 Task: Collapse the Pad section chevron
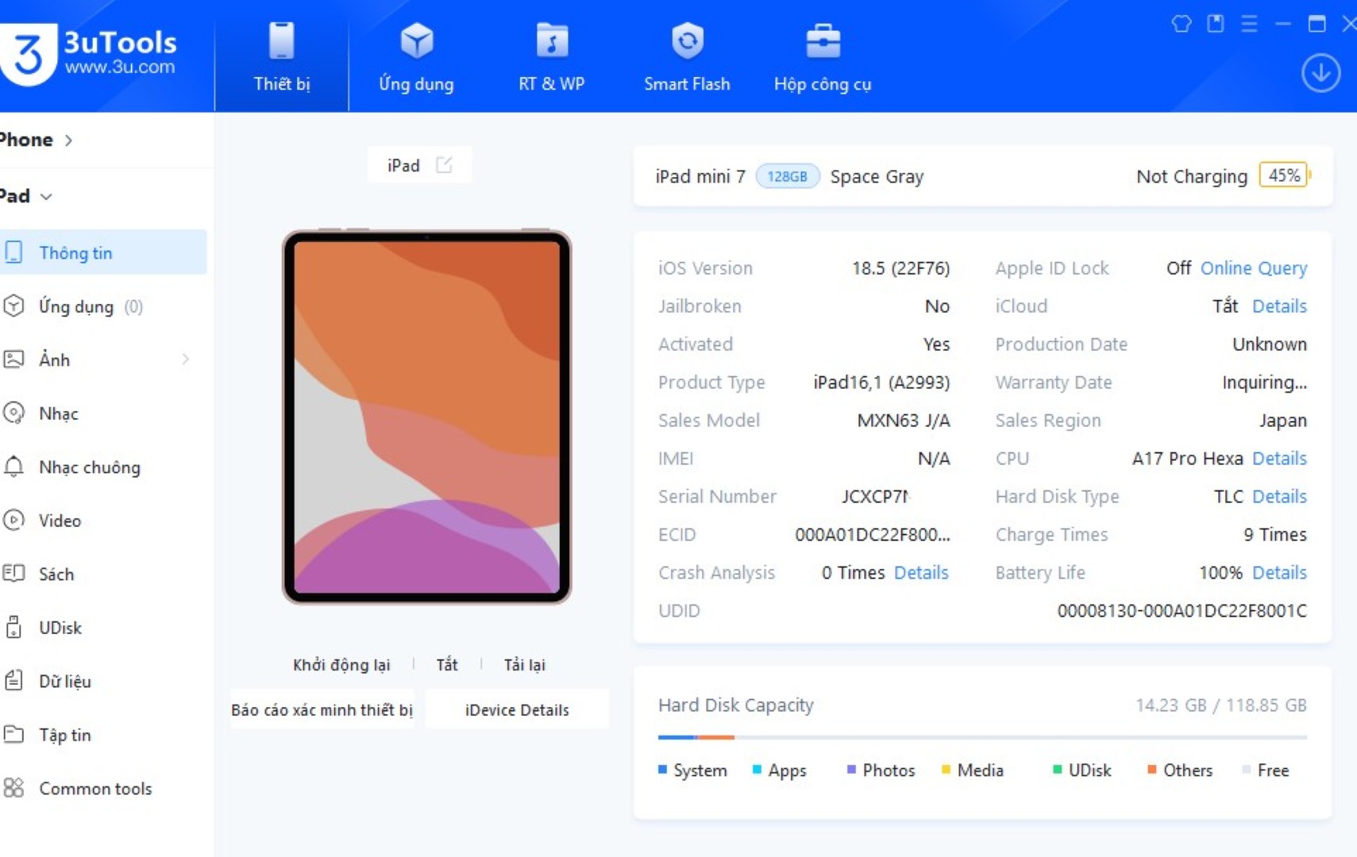tap(46, 197)
